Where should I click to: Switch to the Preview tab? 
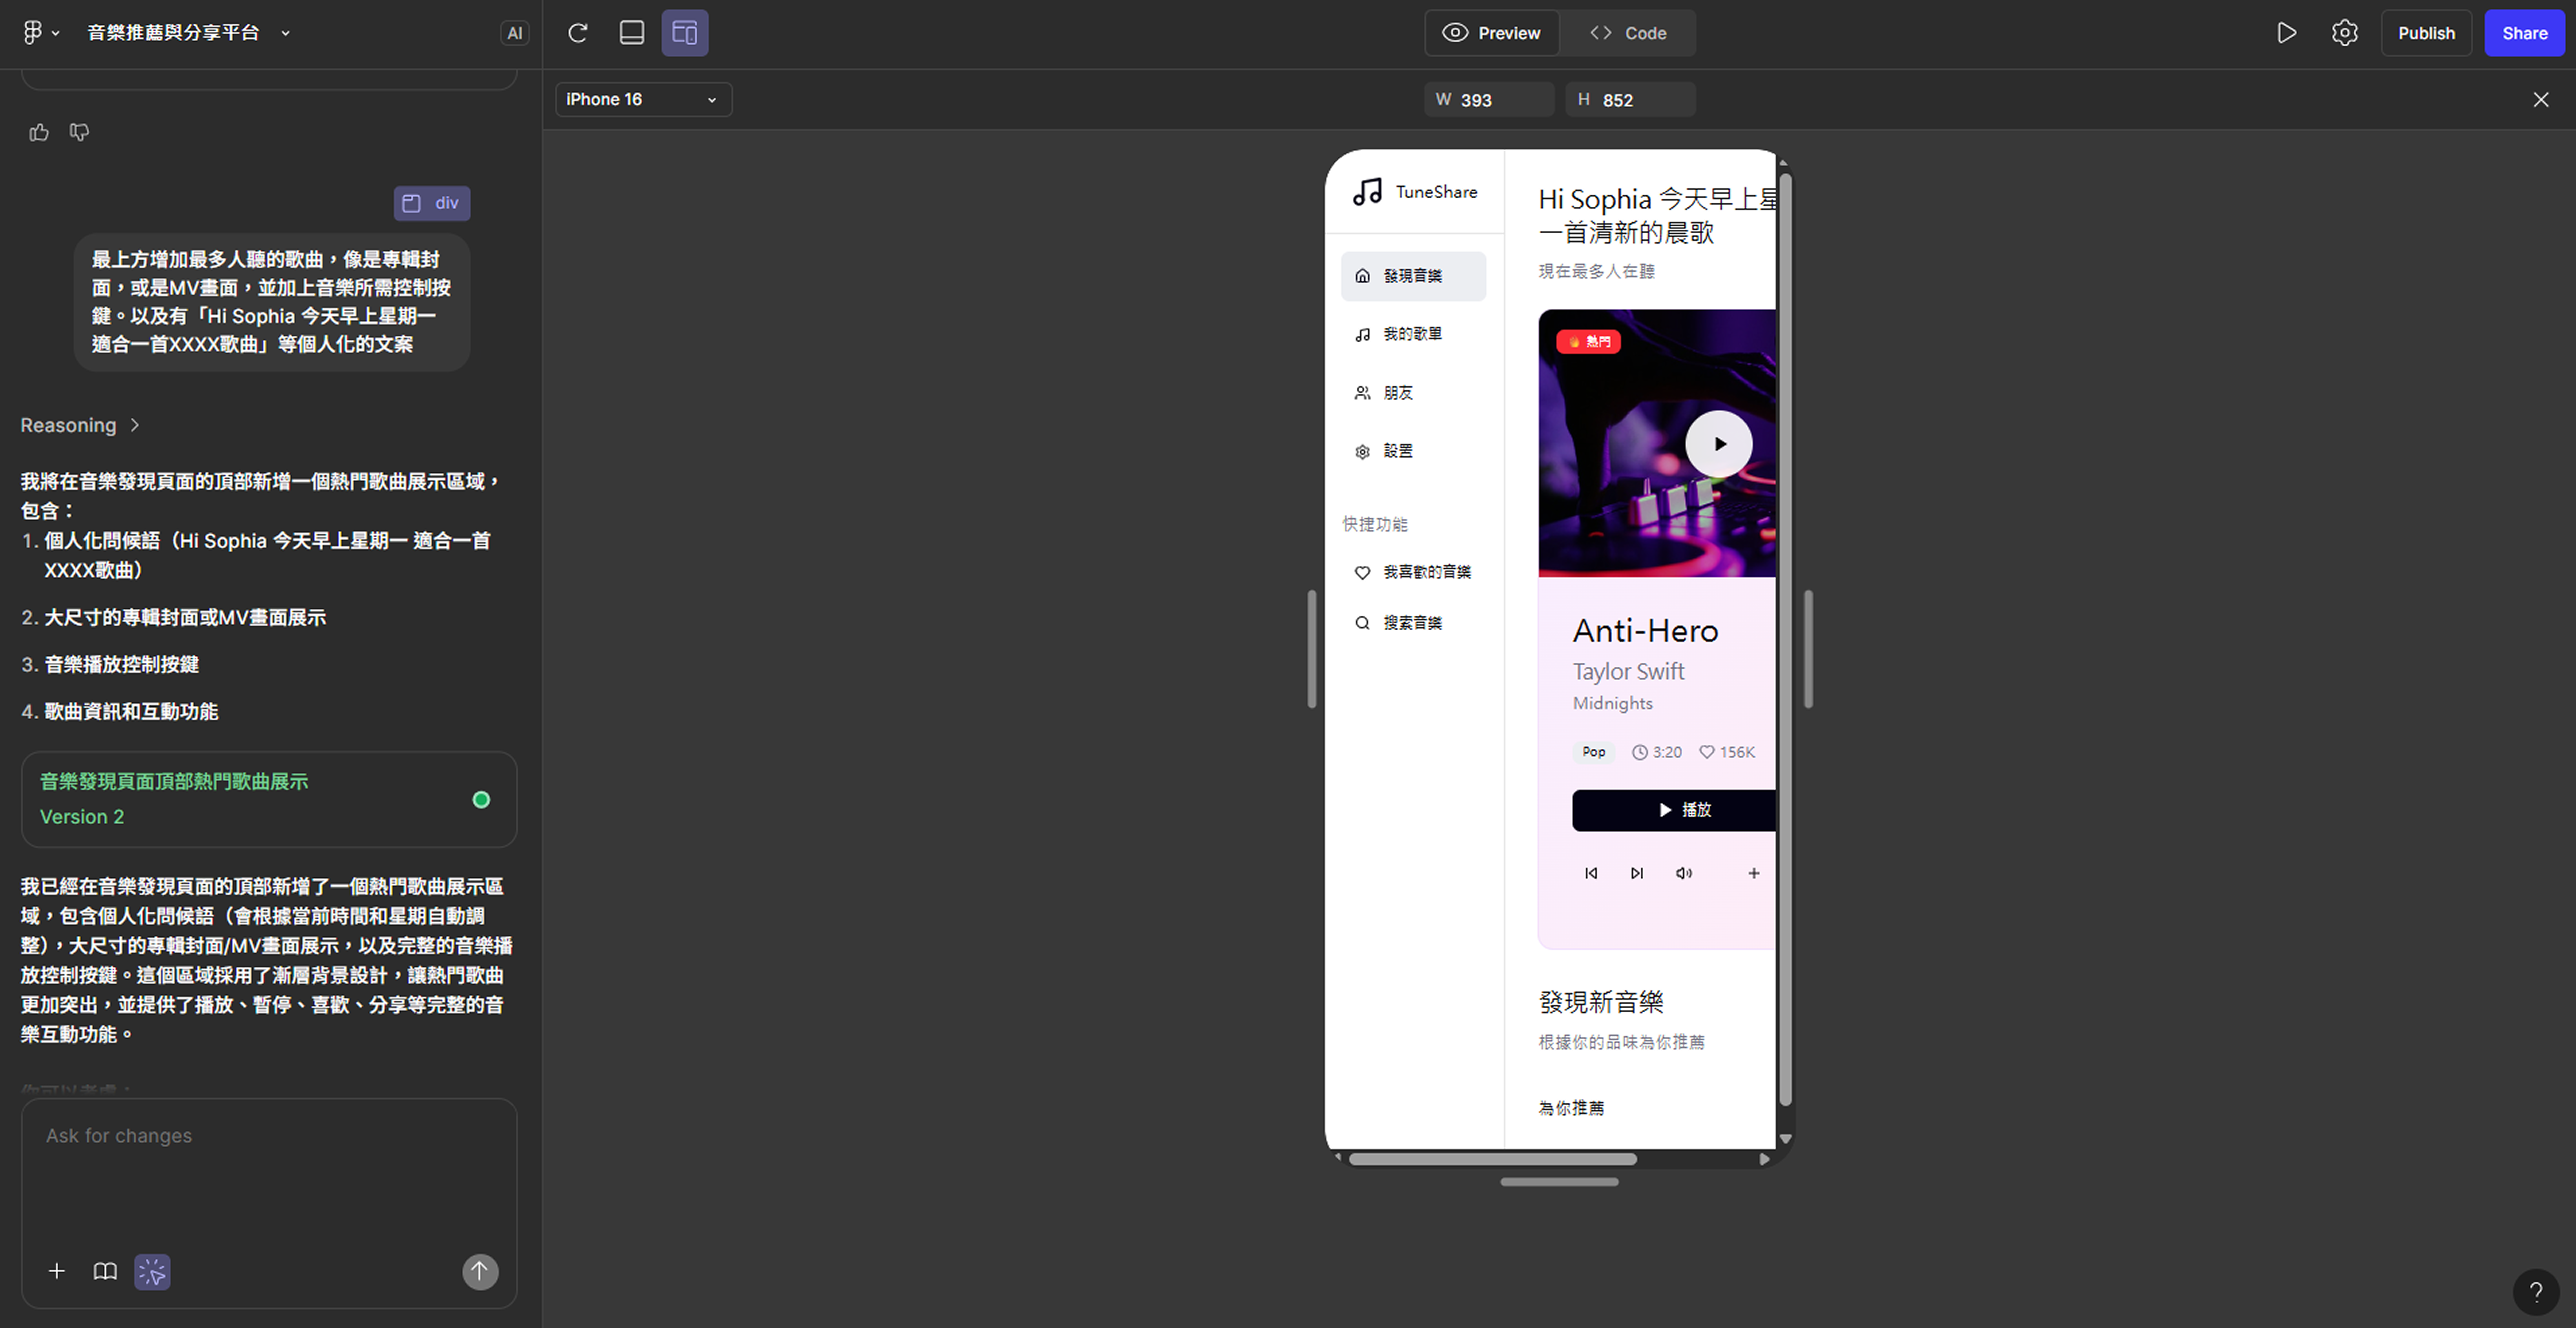pos(1491,33)
